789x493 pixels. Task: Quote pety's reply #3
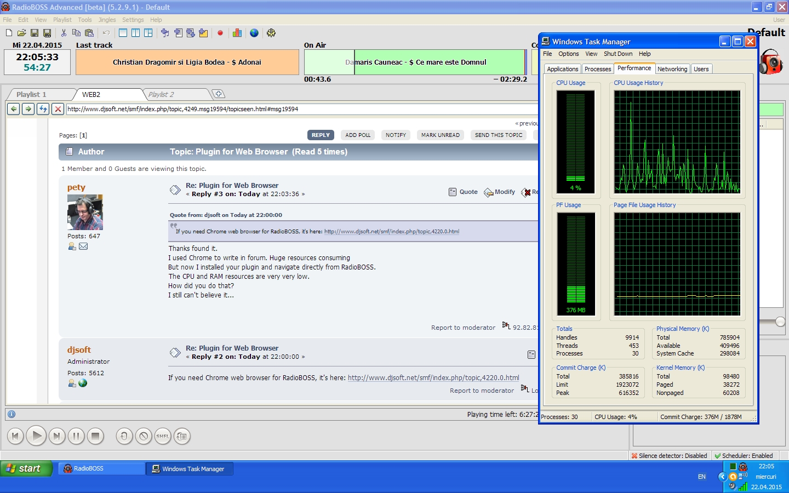coord(463,192)
